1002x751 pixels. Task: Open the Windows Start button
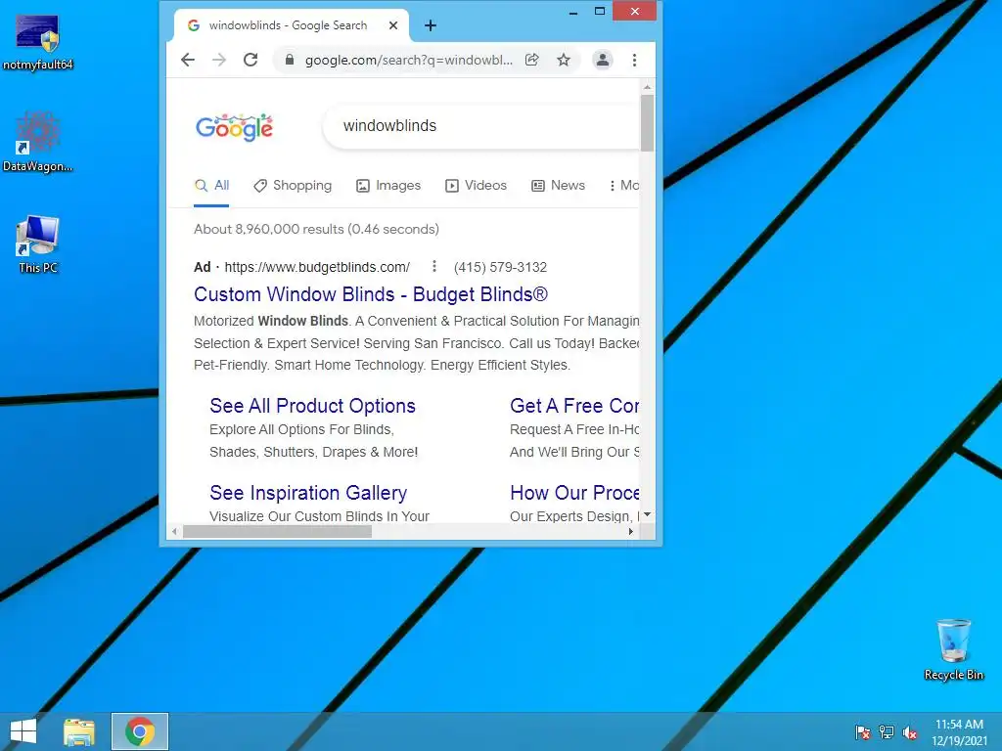[23, 731]
